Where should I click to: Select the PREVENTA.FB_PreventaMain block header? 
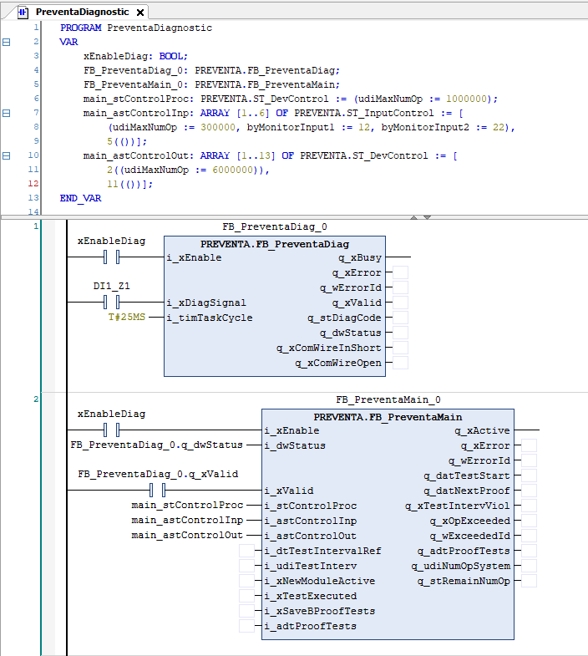click(x=388, y=417)
